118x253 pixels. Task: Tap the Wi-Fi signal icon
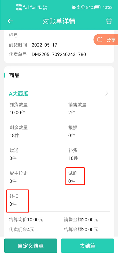pos(39,7)
